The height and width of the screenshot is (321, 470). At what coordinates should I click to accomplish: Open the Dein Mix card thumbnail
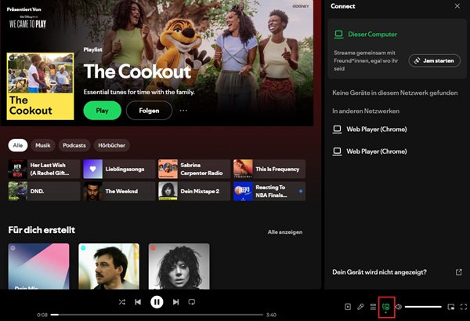pyautogui.click(x=38, y=266)
